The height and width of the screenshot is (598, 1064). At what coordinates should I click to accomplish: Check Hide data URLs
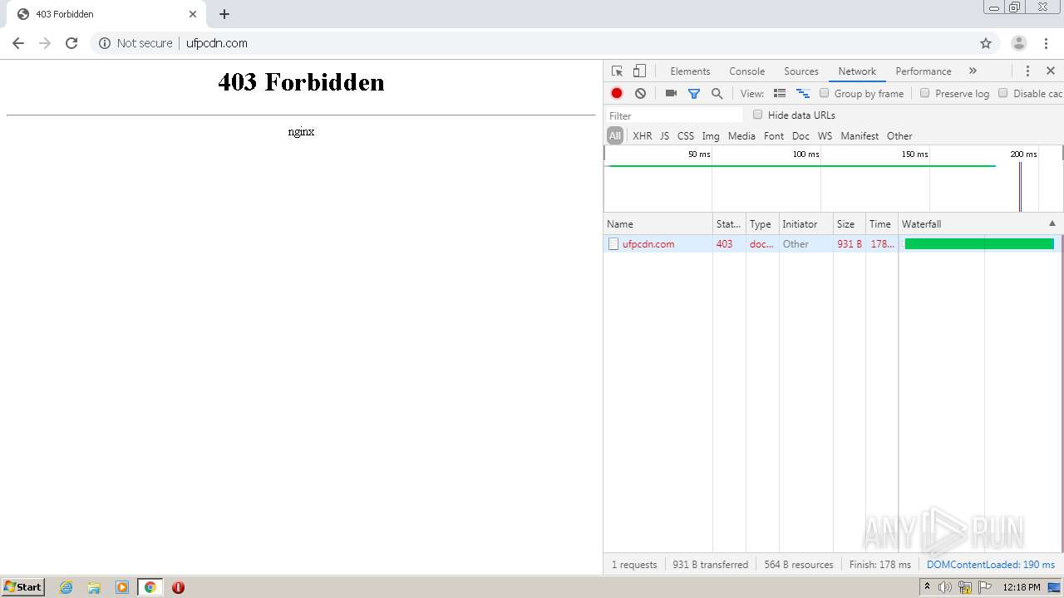click(x=758, y=115)
